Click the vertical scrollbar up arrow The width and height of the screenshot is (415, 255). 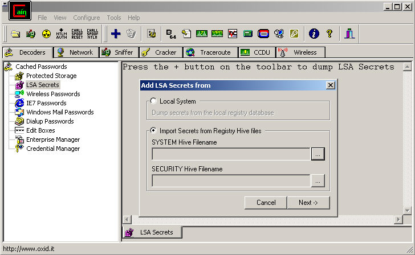408,67
